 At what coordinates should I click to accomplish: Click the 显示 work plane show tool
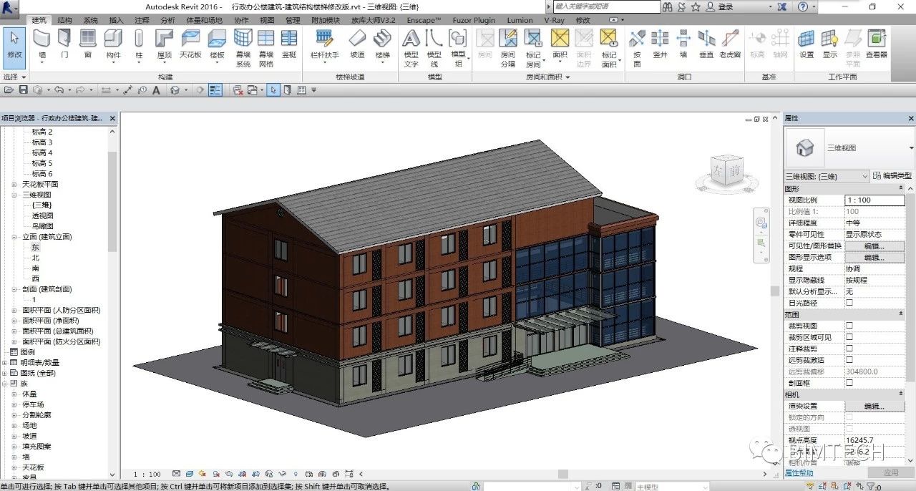[x=830, y=44]
